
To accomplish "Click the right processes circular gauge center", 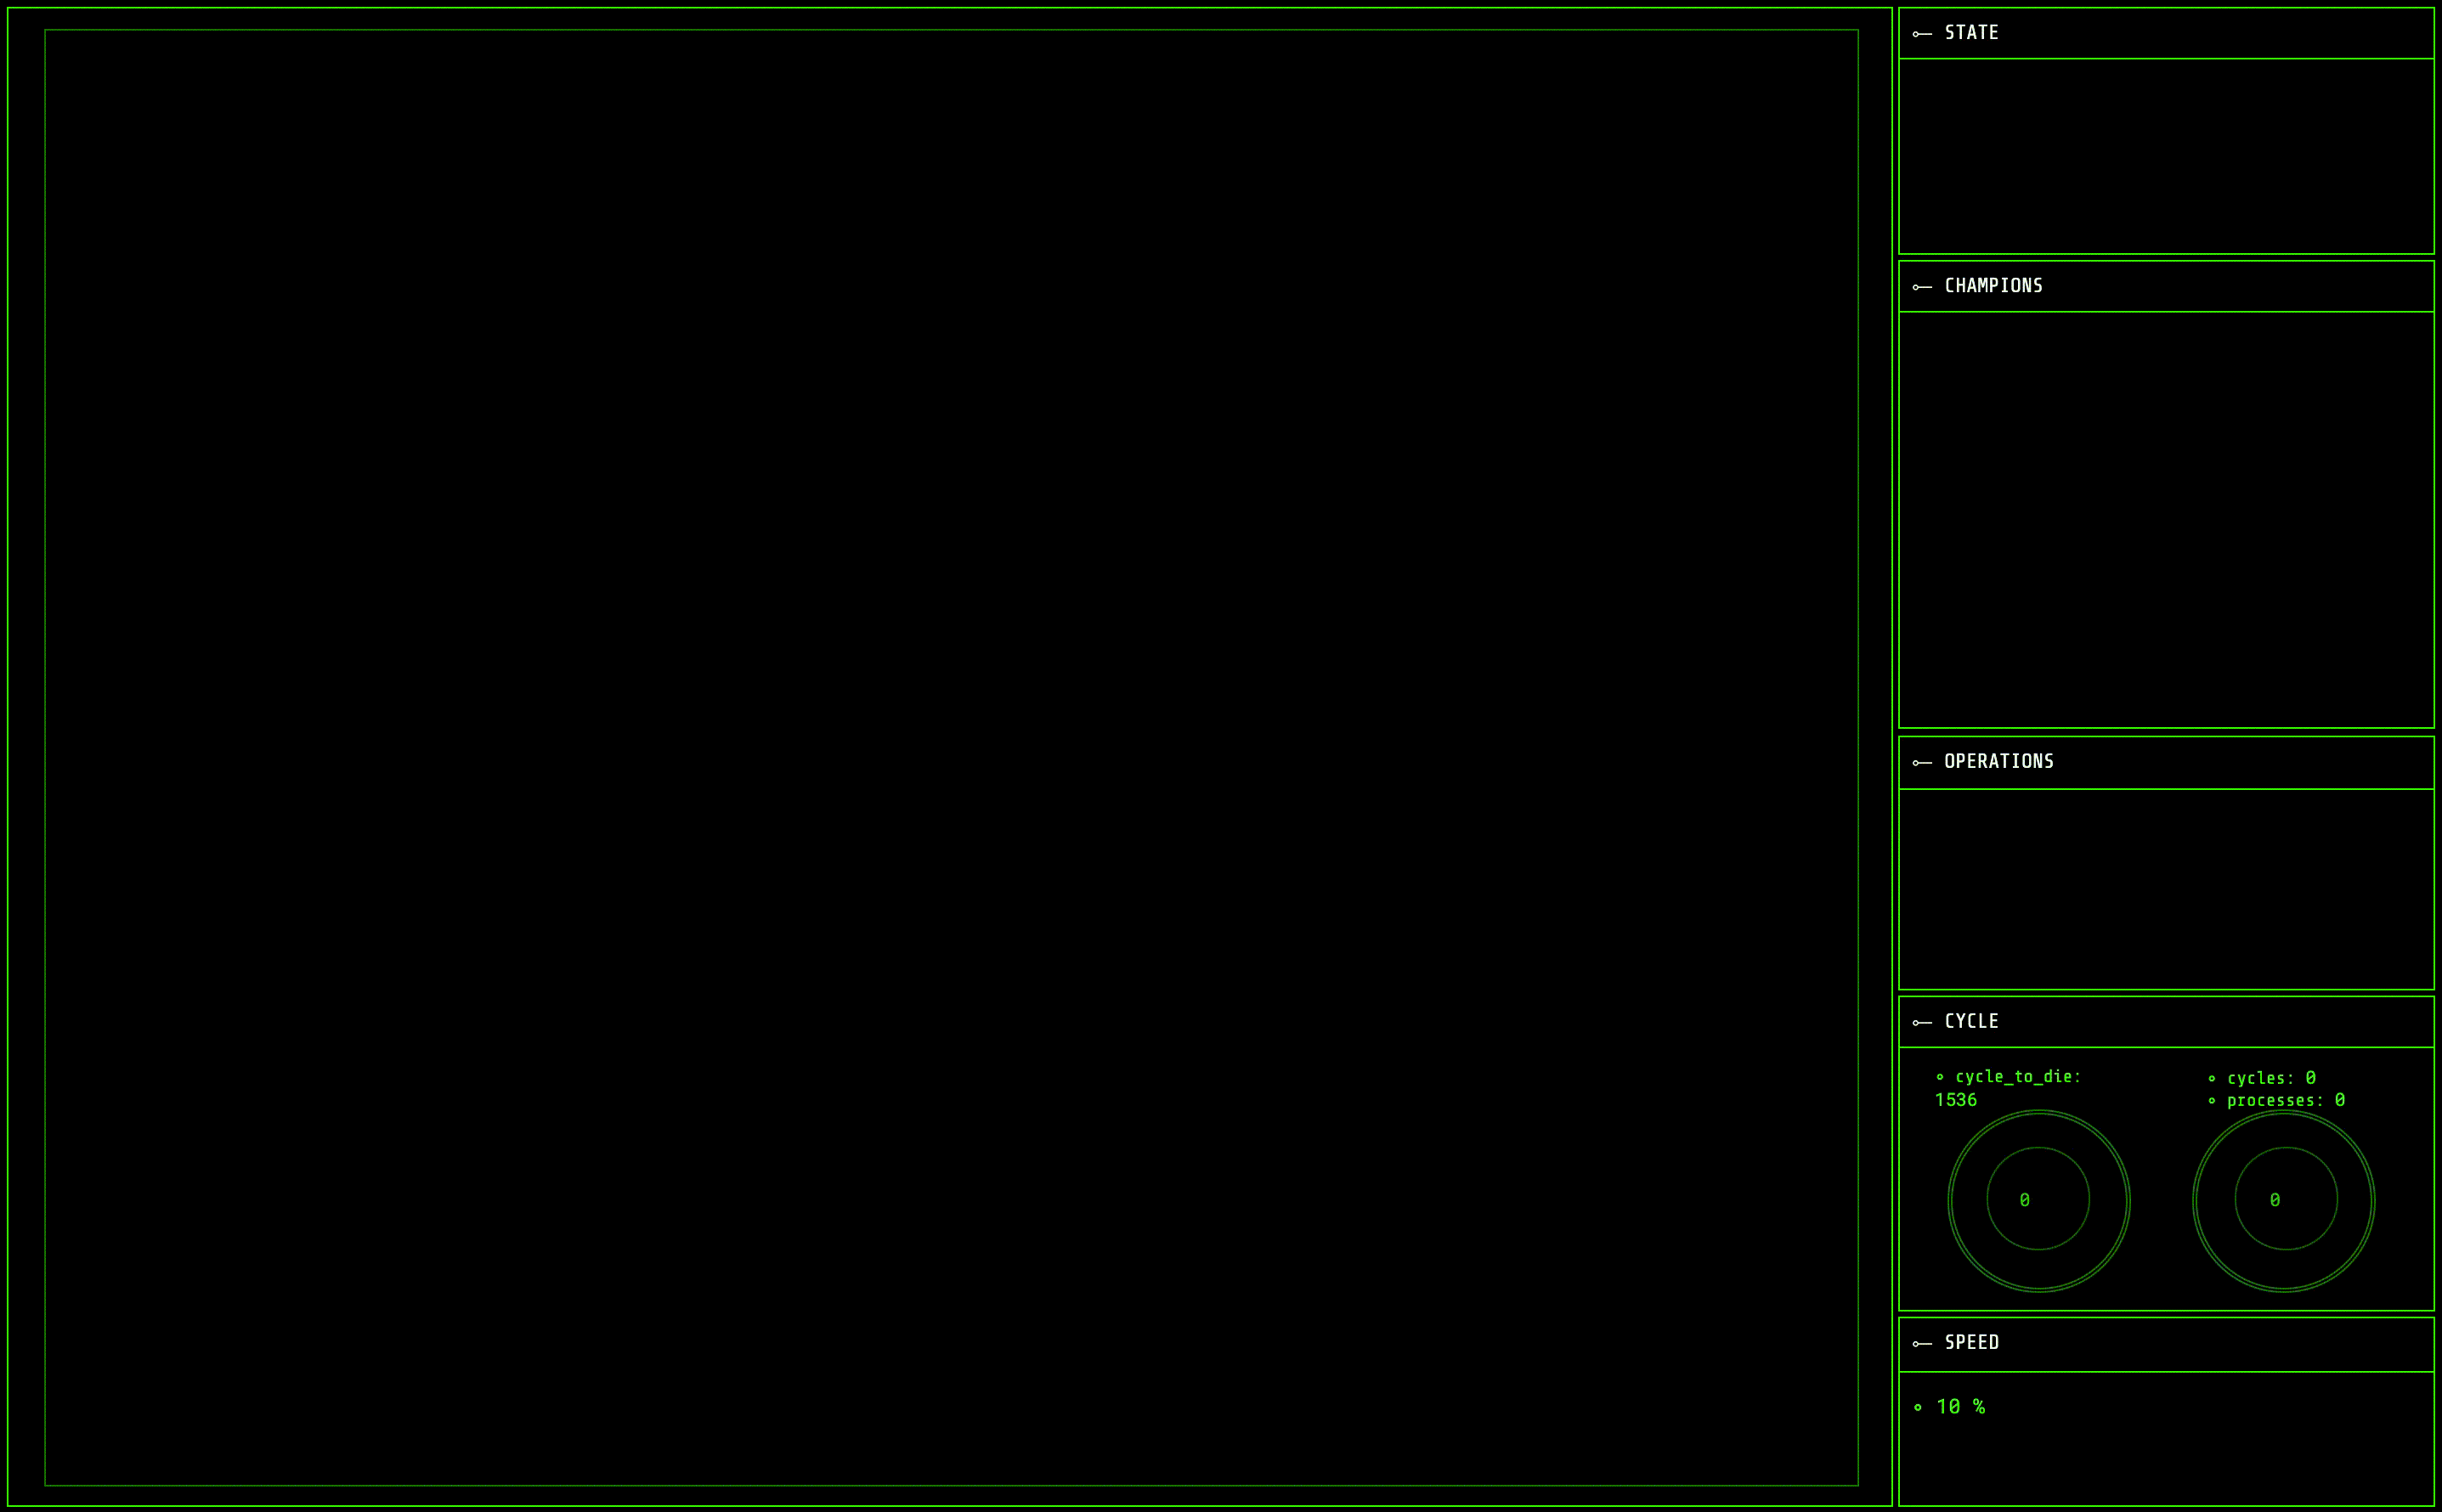I will tap(2284, 1199).
